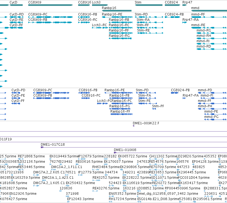Click transcript CG8916-RC
Screen dimensions: 227x203
click(x=84, y=22)
